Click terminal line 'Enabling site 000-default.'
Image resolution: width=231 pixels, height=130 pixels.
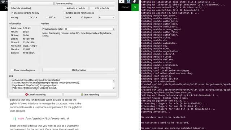(x=159, y=82)
